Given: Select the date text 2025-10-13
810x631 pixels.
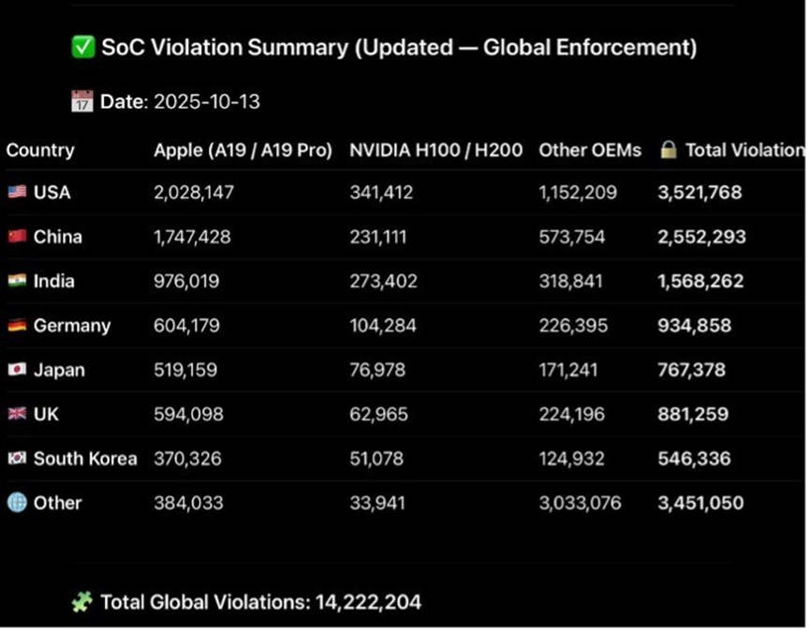Looking at the screenshot, I should pyautogui.click(x=207, y=102).
